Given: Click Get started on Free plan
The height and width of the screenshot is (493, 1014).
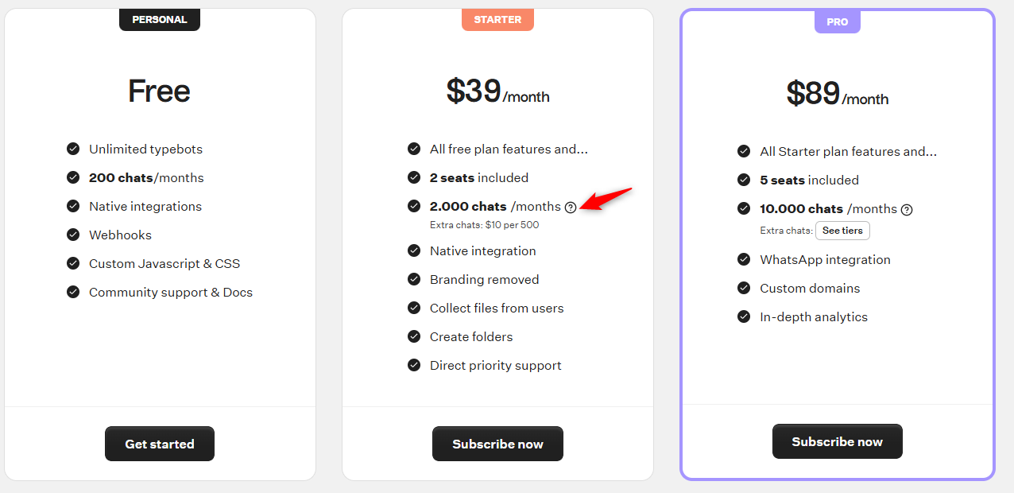Looking at the screenshot, I should (160, 444).
